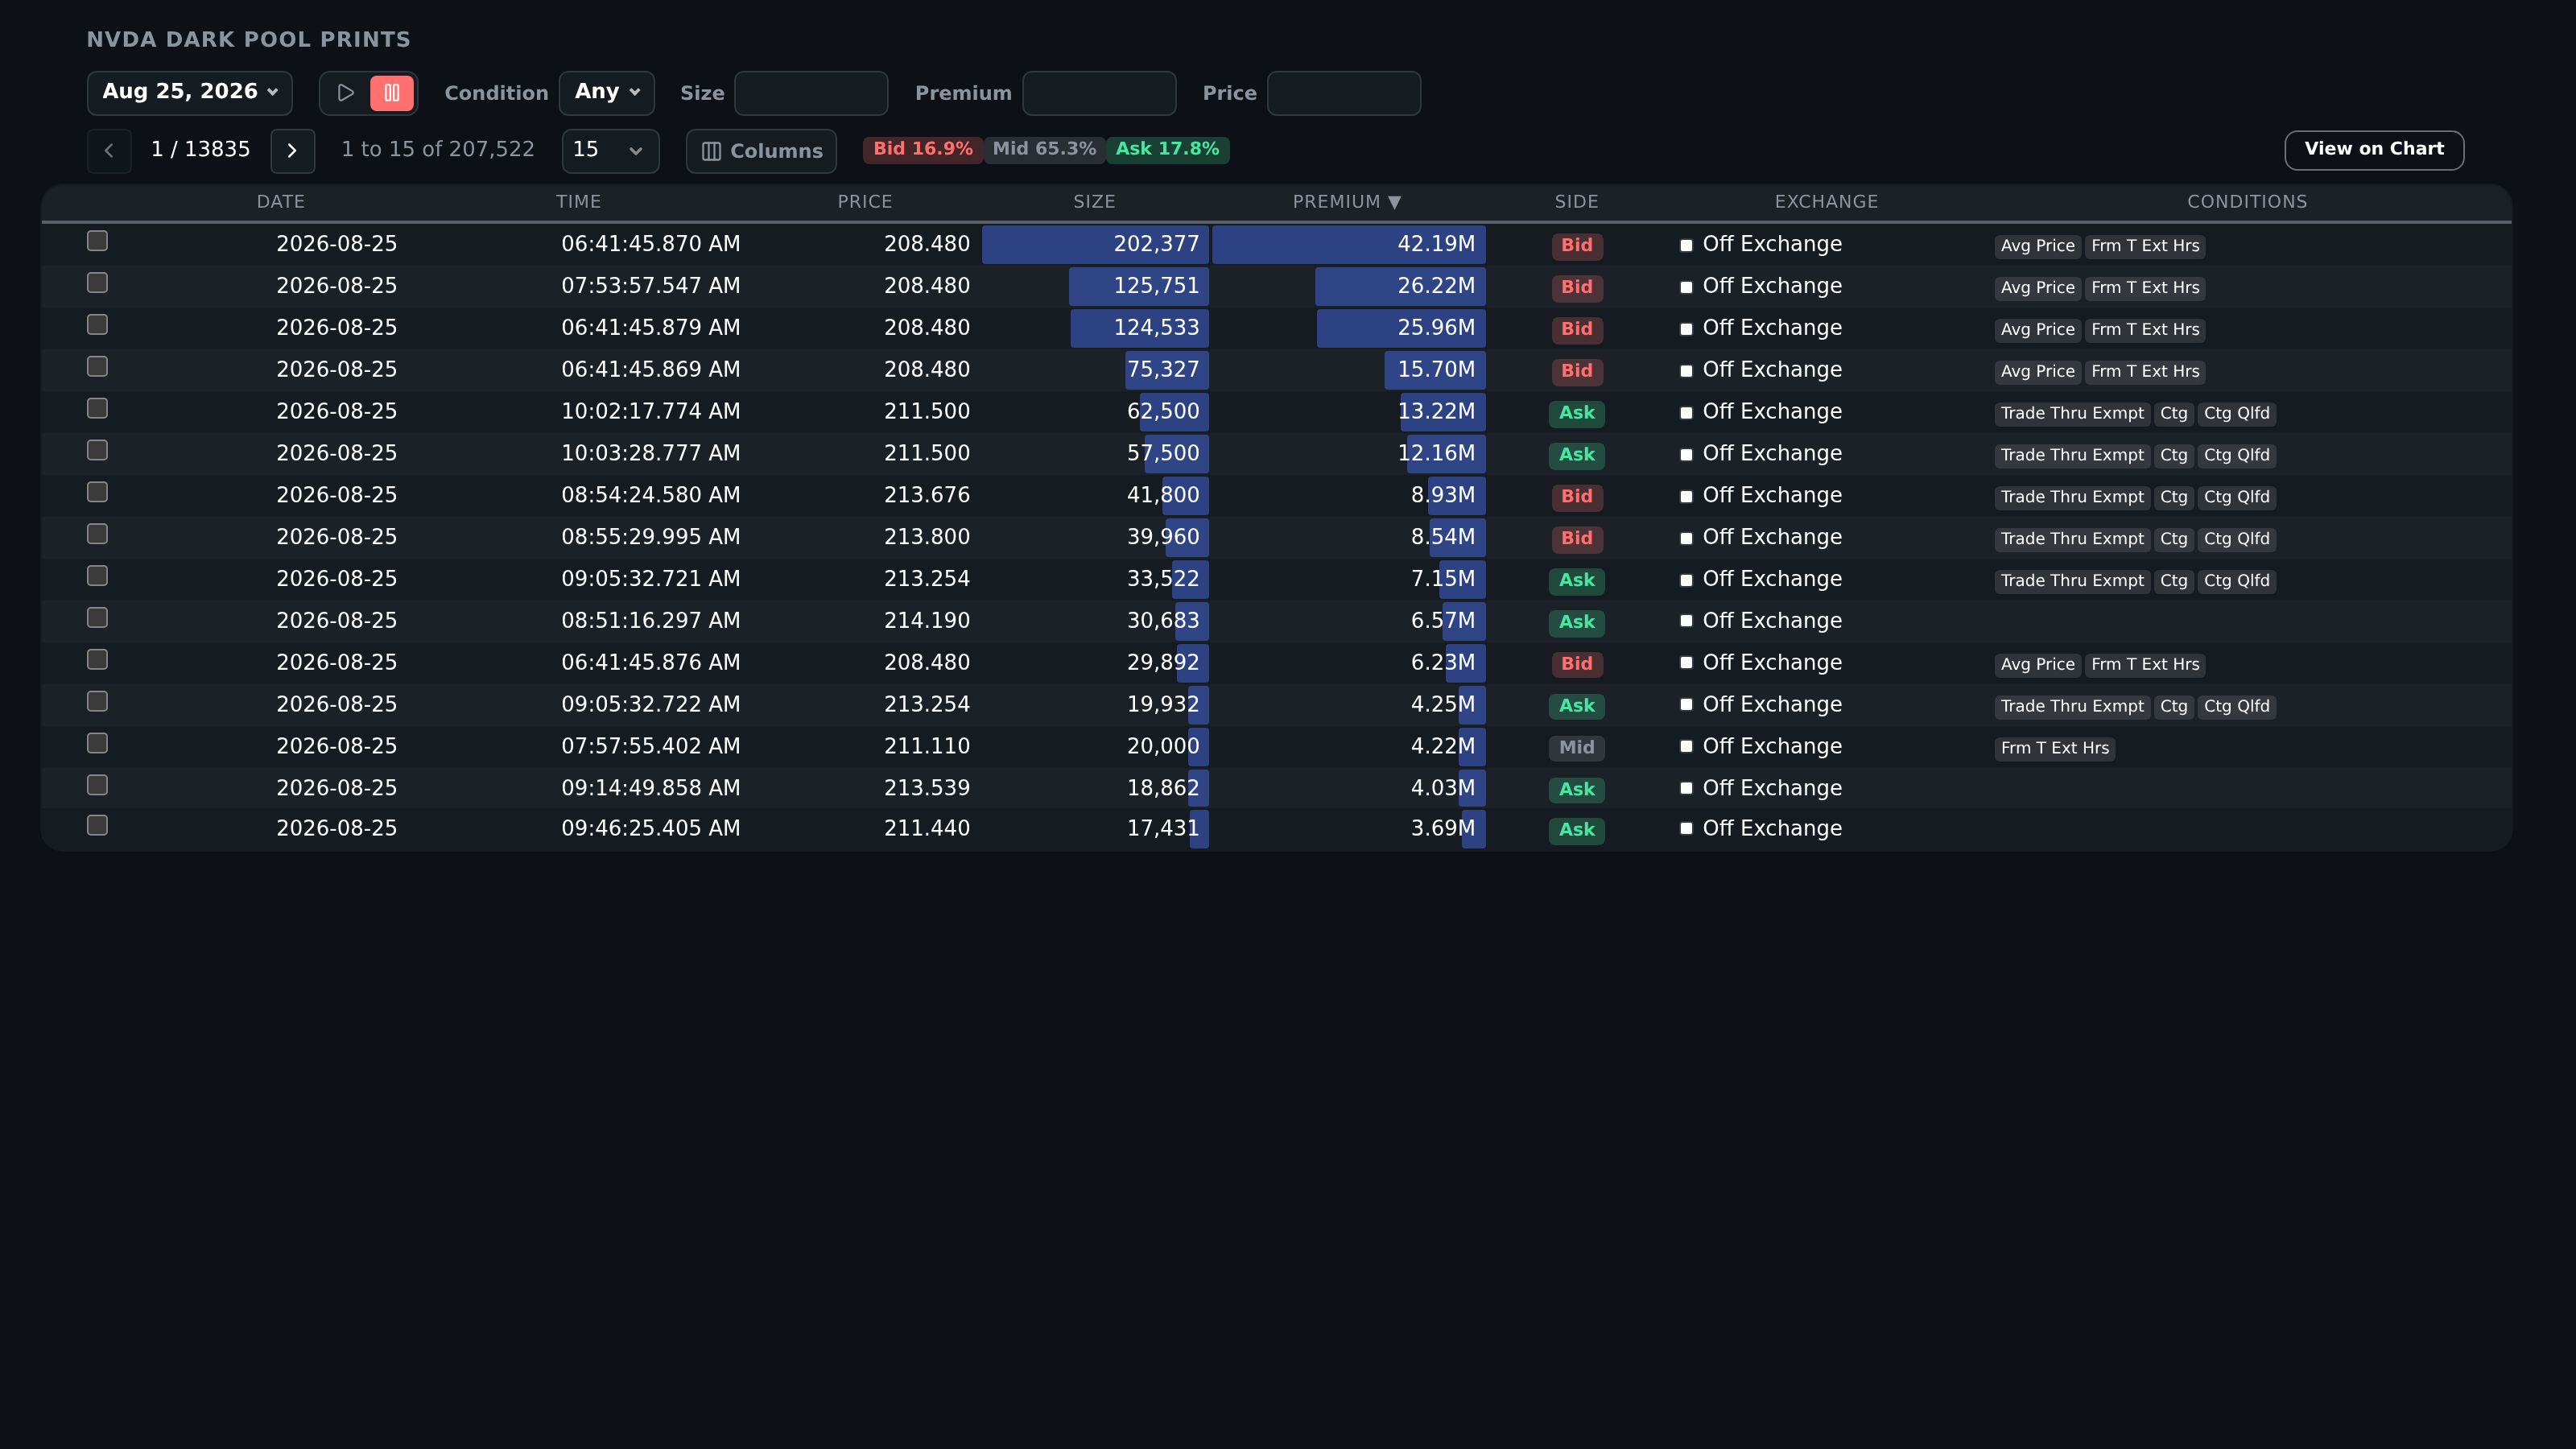Click size value 202,377
The width and height of the screenshot is (2576, 1449).
coord(1156,244)
